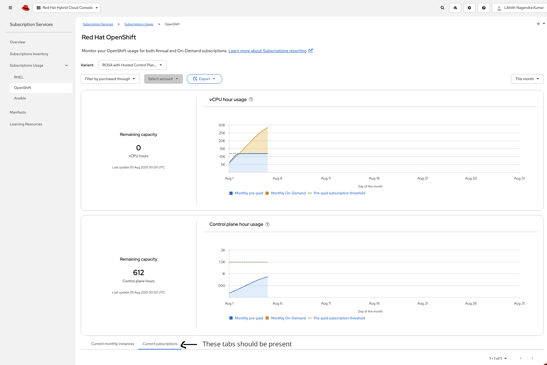Viewport: 547px width, 365px height.
Task: Open Learn more about Subscriptions reporting link
Action: 268,51
